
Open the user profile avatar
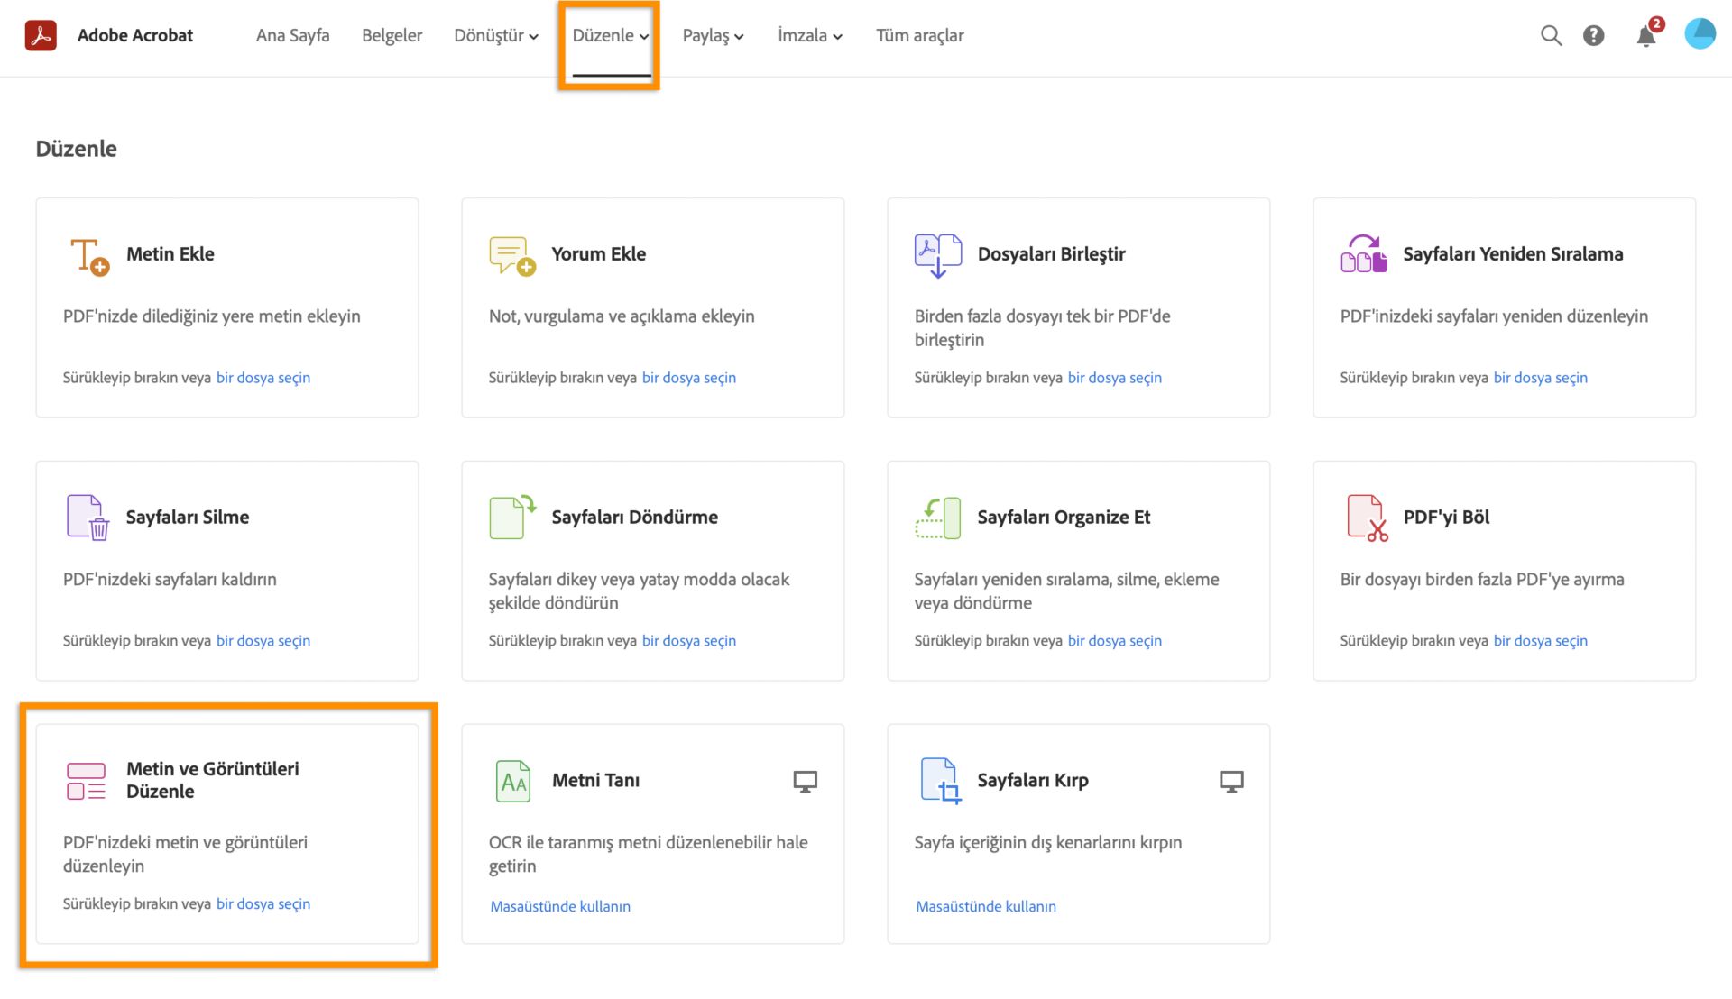point(1700,34)
